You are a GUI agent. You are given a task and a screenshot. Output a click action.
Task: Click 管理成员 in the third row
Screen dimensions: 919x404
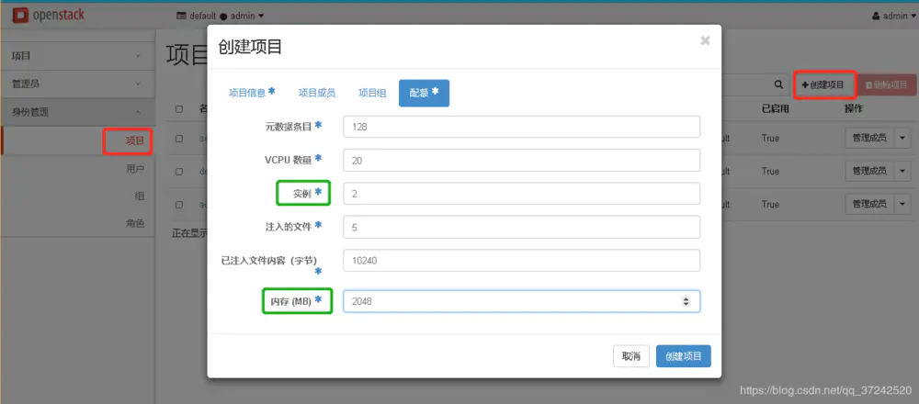[869, 204]
